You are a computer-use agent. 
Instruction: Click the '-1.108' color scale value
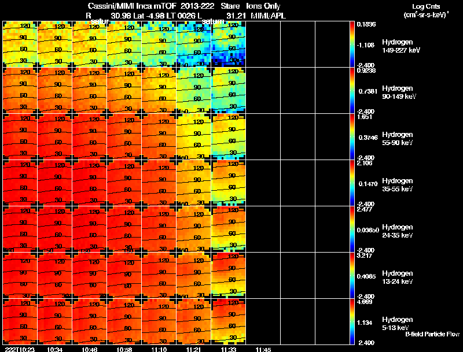click(x=366, y=45)
